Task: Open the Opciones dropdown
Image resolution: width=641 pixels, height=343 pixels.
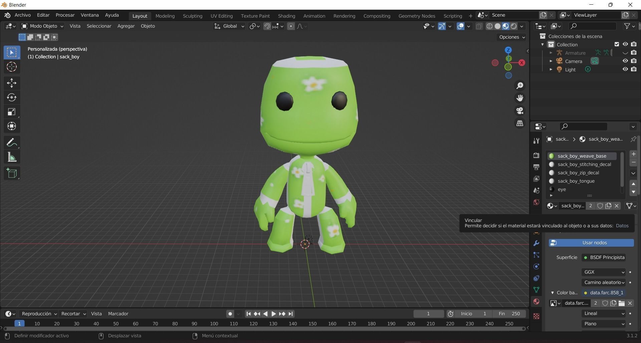Action: pyautogui.click(x=511, y=37)
